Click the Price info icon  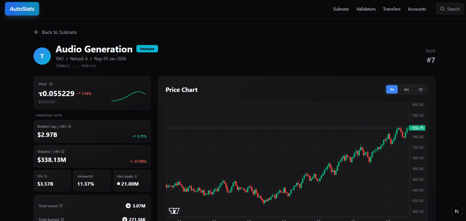pyautogui.click(x=51, y=84)
